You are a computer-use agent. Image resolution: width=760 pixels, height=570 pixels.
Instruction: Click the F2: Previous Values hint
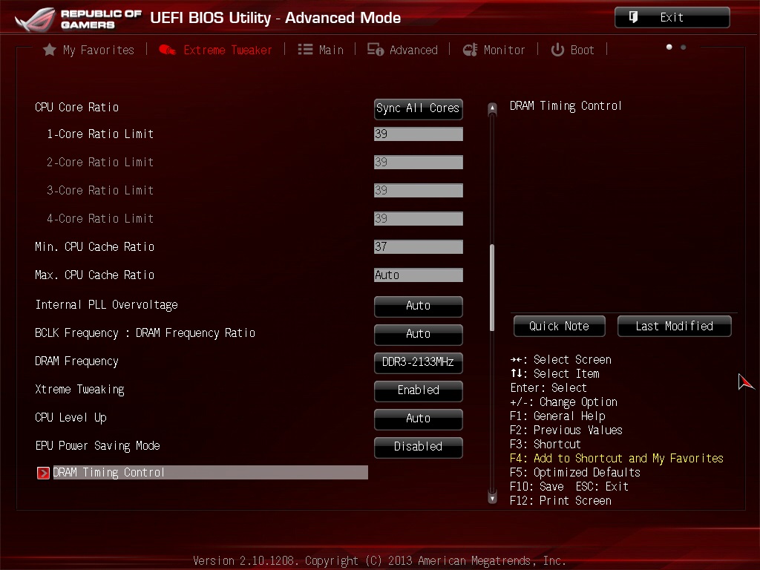click(x=566, y=430)
